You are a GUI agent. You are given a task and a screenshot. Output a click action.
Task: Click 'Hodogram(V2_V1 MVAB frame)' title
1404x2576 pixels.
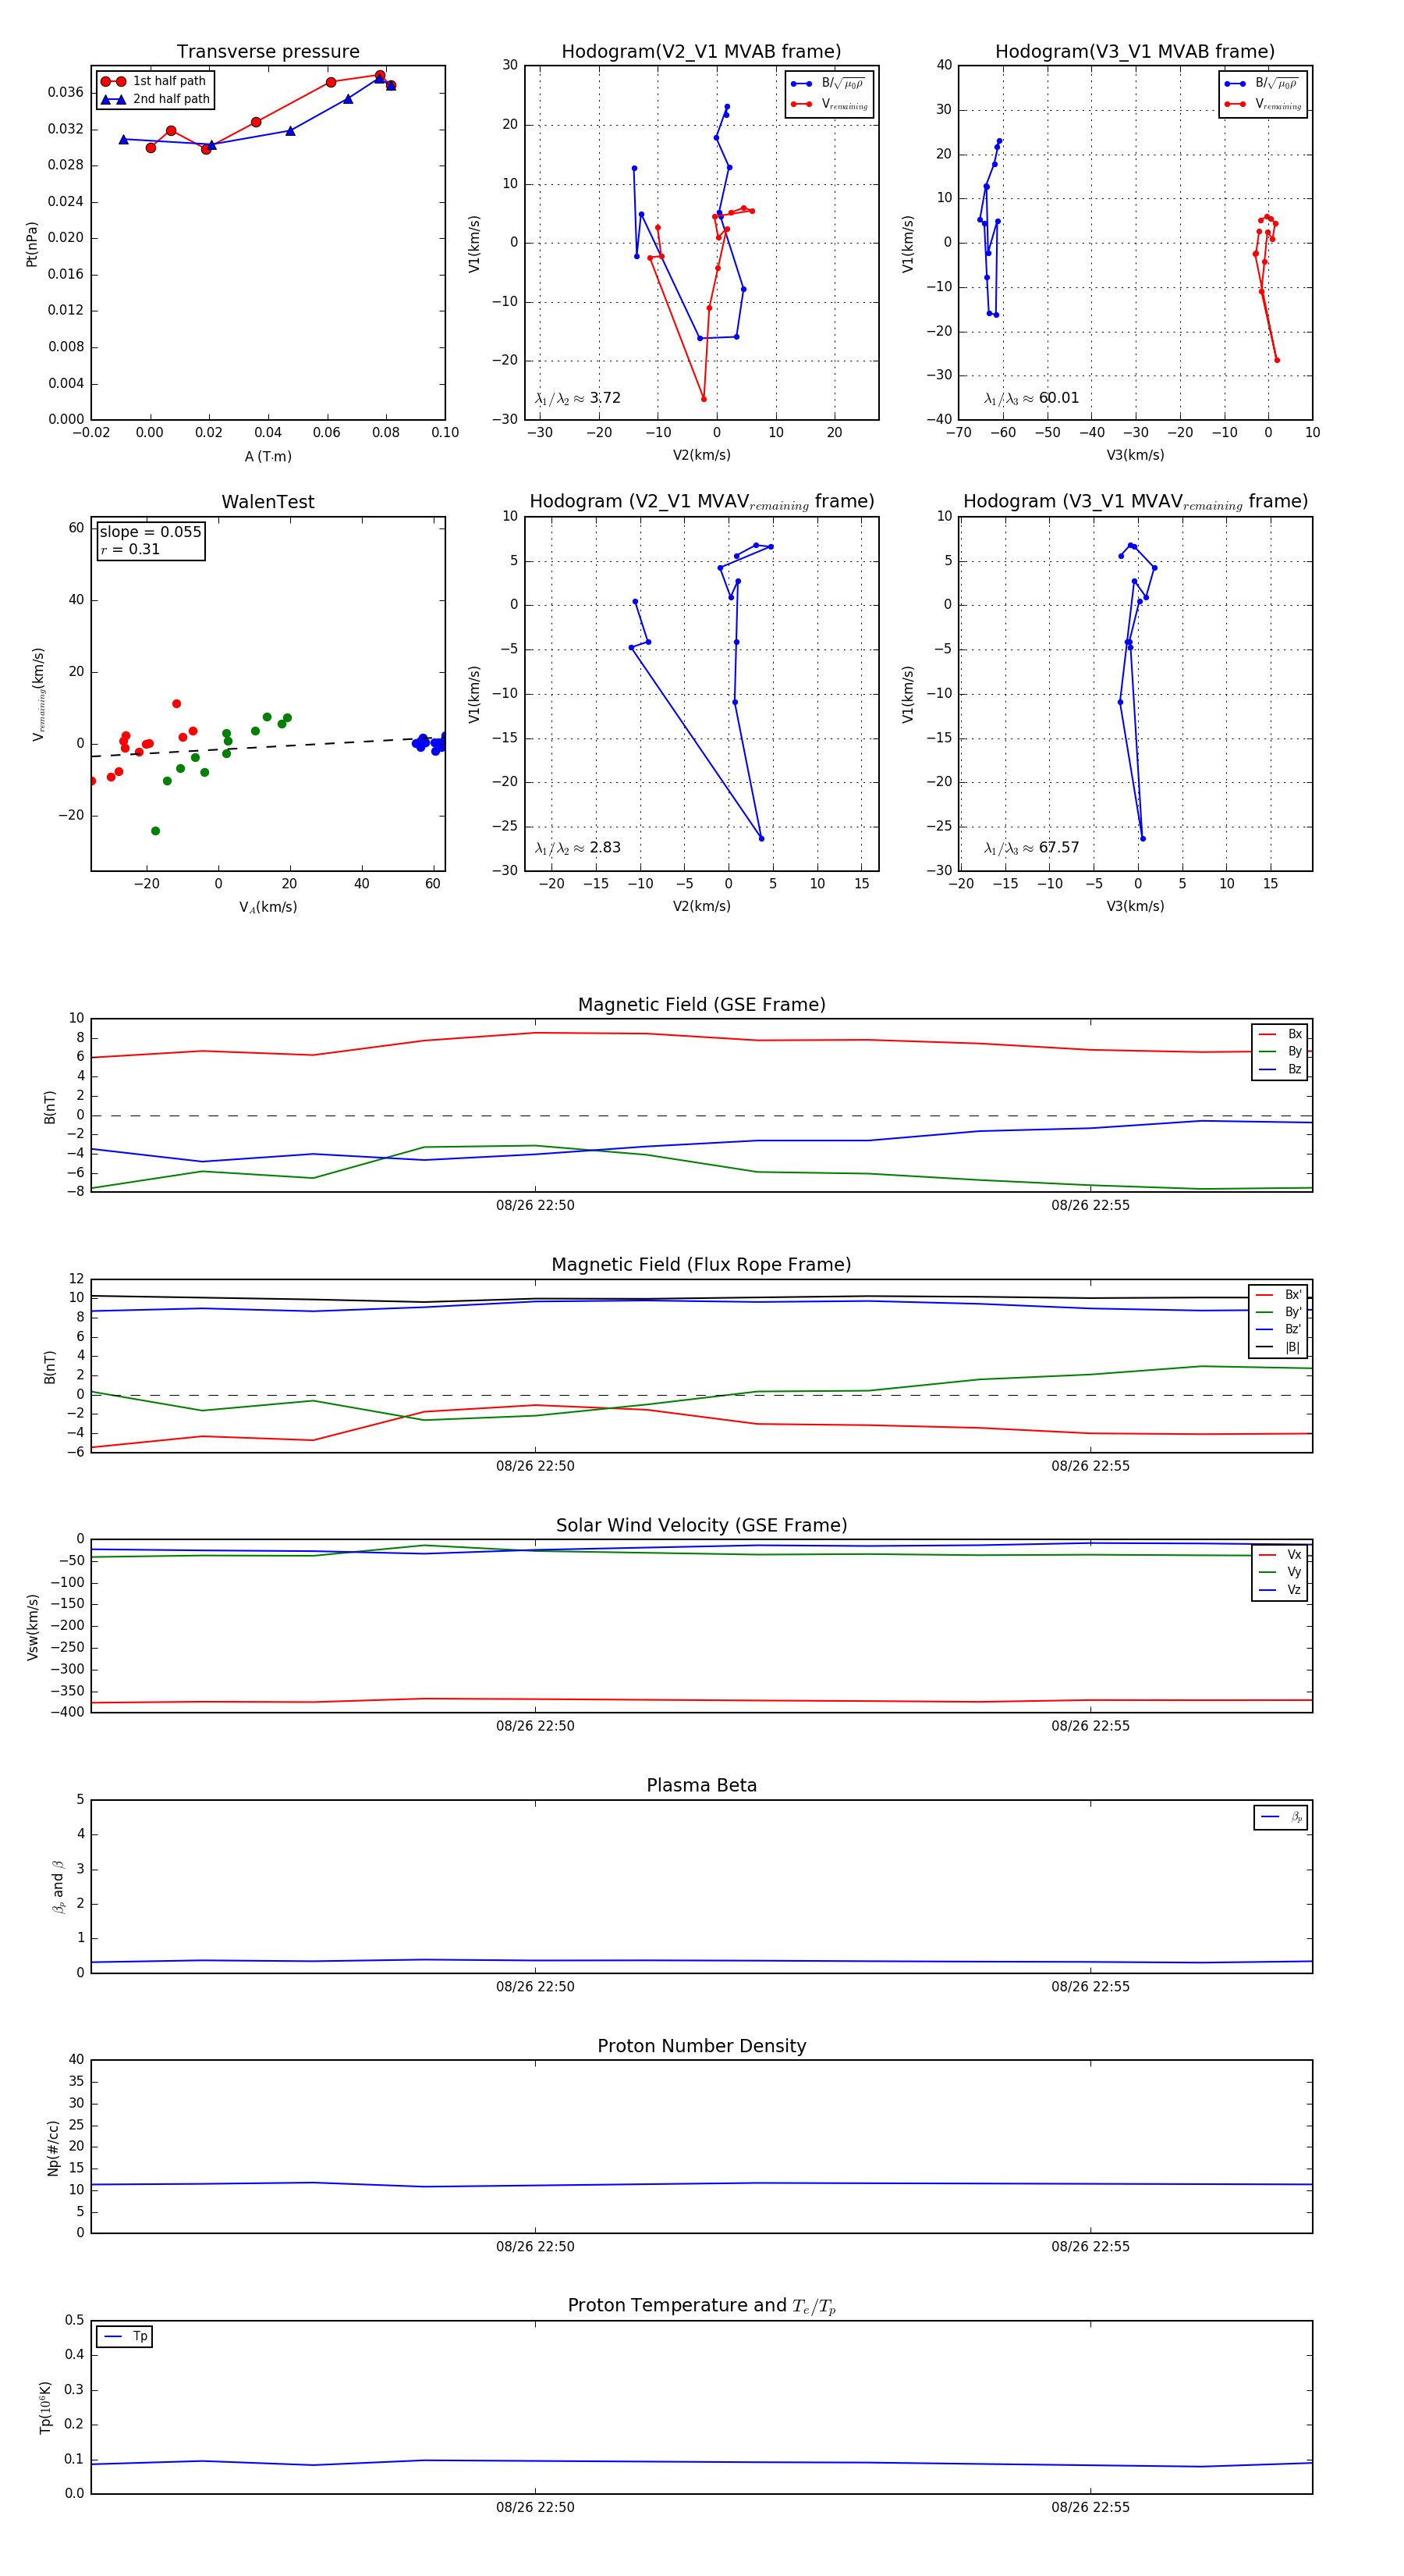click(701, 52)
